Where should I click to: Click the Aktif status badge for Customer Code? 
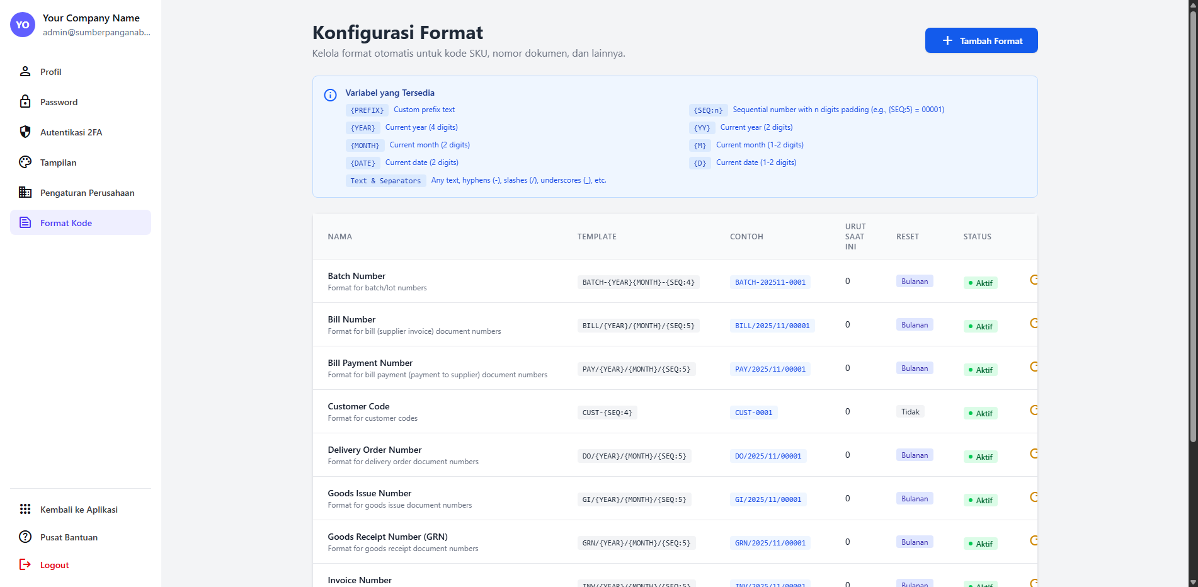pyautogui.click(x=980, y=413)
